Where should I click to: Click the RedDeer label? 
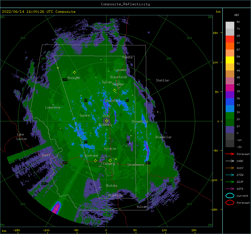[x=118, y=84]
